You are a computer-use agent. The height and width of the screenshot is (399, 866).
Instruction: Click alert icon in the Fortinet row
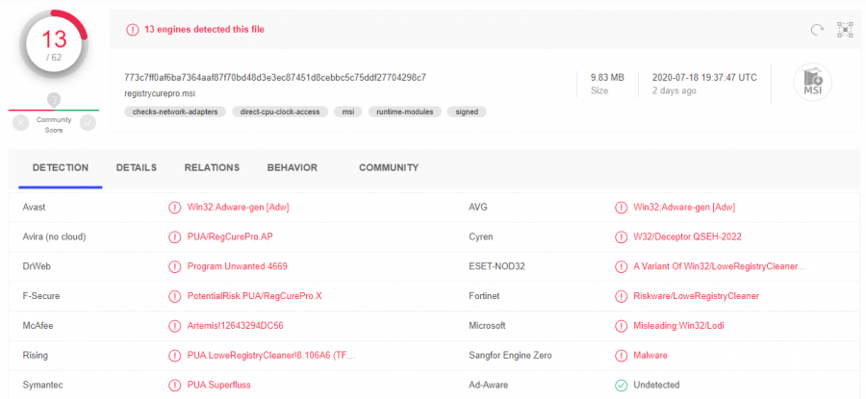(621, 296)
